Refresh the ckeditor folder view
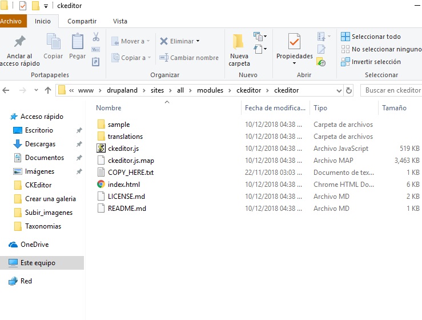The width and height of the screenshot is (422, 320). tap(349, 90)
